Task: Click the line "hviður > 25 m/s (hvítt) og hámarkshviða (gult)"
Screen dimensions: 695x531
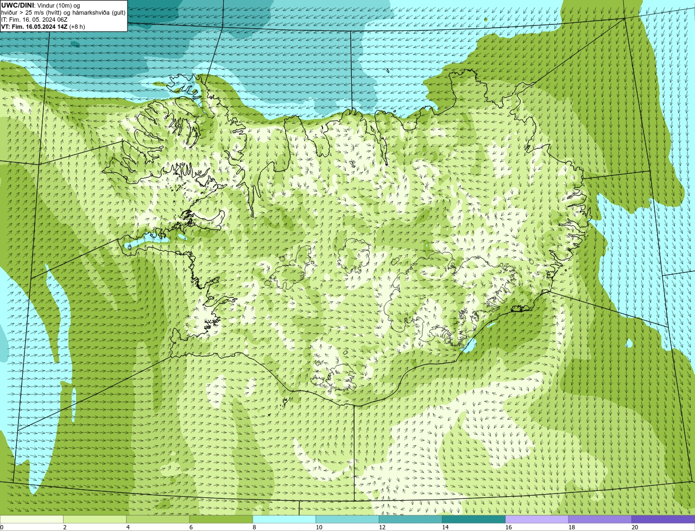Action: (63, 12)
